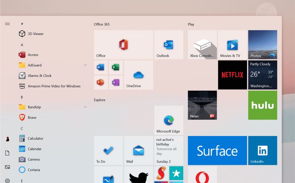Expand the AdGuard folder chevron
The width and height of the screenshot is (295, 183).
point(85,65)
